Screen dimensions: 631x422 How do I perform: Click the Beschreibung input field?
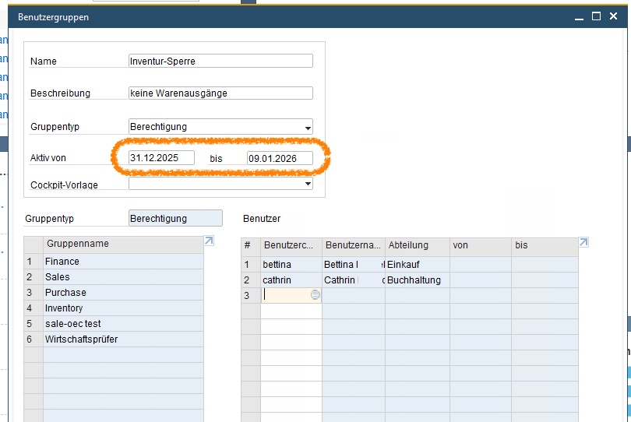(x=220, y=93)
